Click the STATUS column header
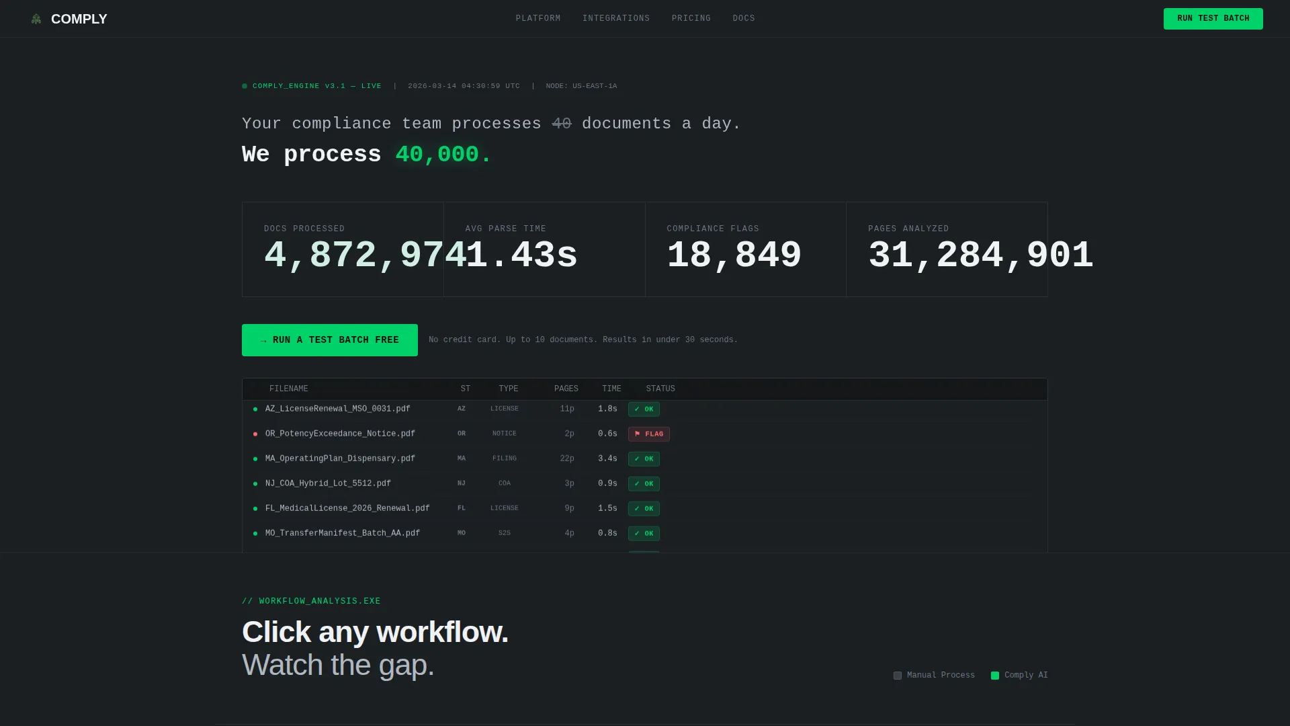 pyautogui.click(x=660, y=389)
